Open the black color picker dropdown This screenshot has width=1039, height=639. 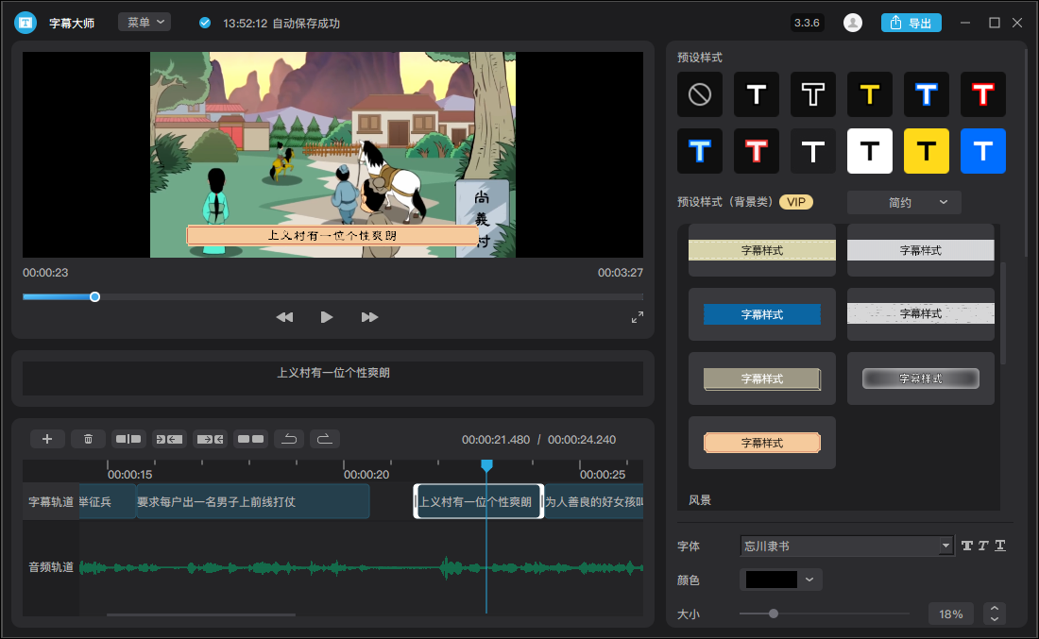(781, 580)
